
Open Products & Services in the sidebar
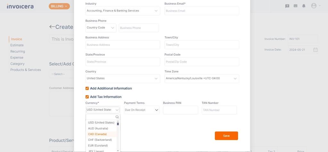tap(26, 70)
